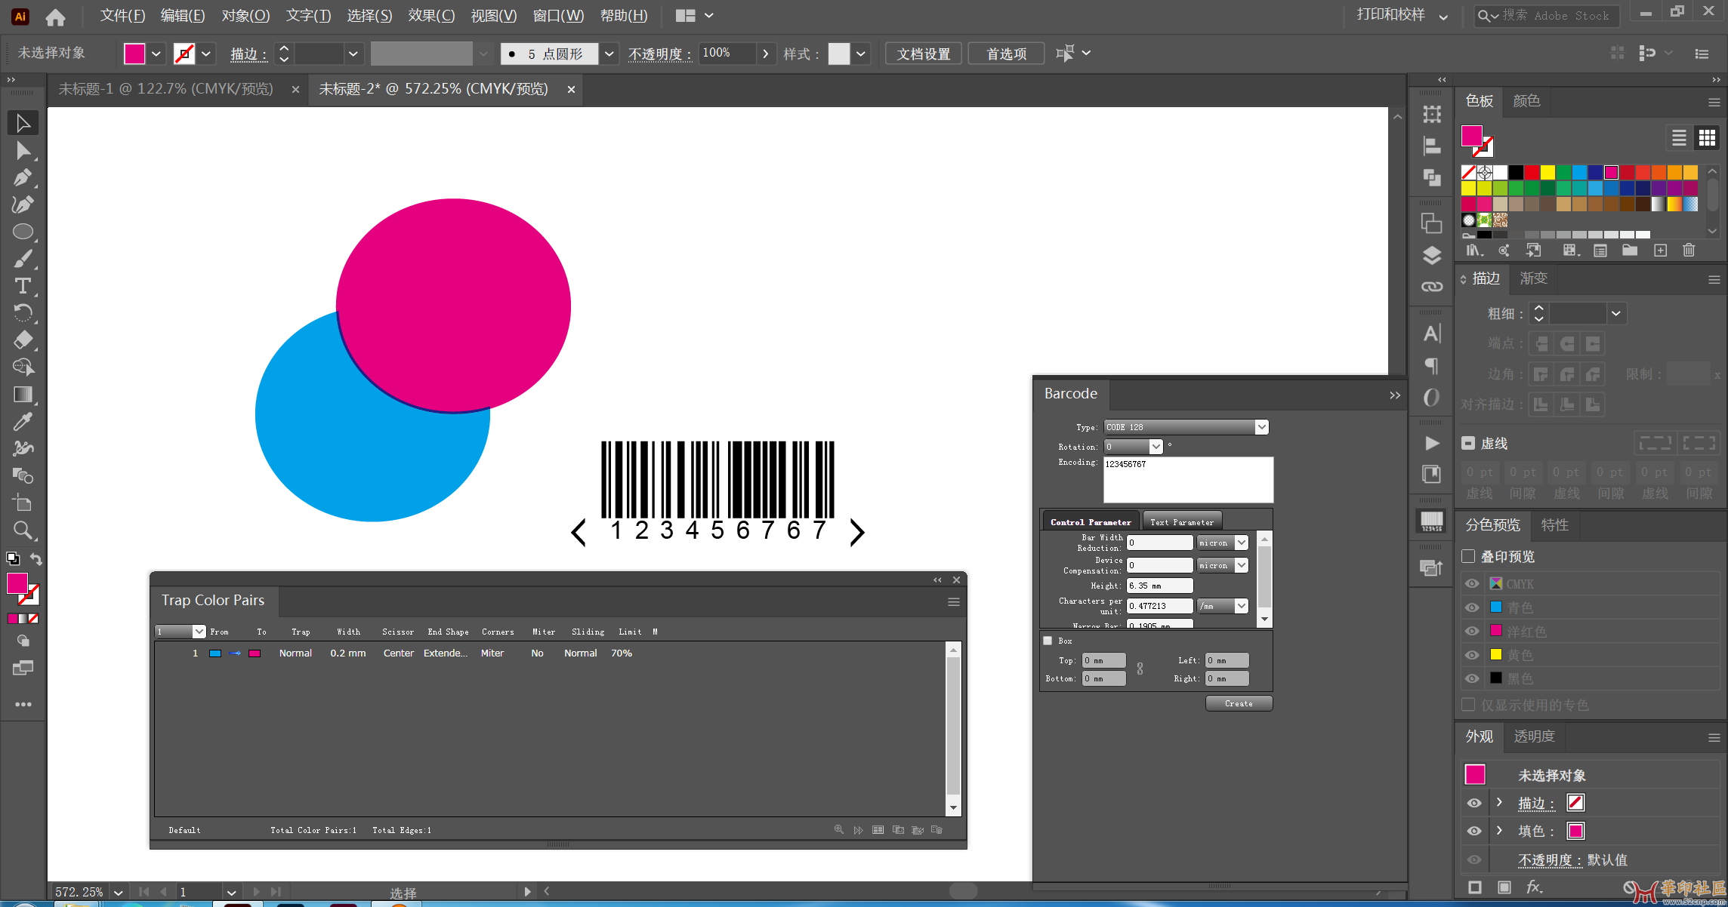This screenshot has width=1728, height=907.
Task: Open the Character panel icon
Action: (x=1432, y=334)
